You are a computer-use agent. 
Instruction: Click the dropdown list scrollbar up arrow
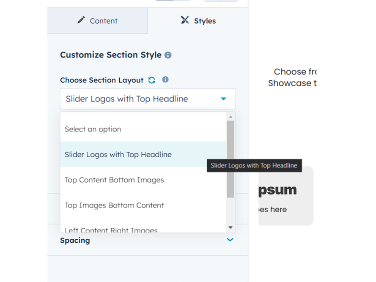pos(231,117)
